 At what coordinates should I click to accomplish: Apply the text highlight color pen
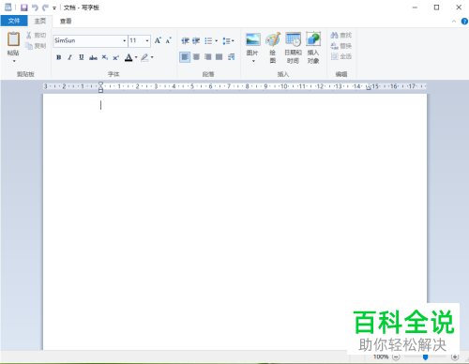coord(144,57)
